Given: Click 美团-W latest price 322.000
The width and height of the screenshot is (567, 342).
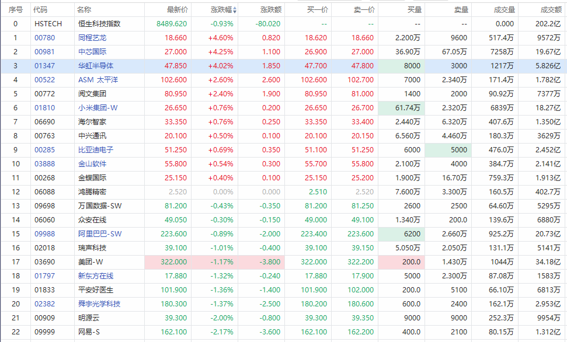Looking at the screenshot, I should click(174, 262).
